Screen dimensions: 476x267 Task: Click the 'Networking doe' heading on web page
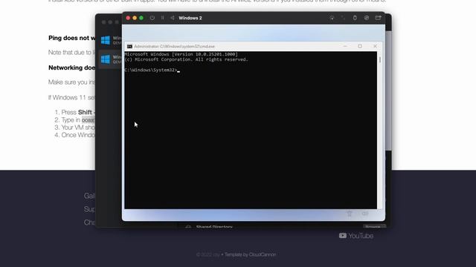72,67
